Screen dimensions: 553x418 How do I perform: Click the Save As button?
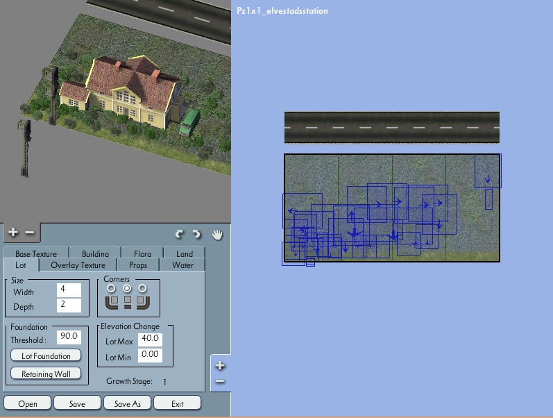[x=127, y=403]
